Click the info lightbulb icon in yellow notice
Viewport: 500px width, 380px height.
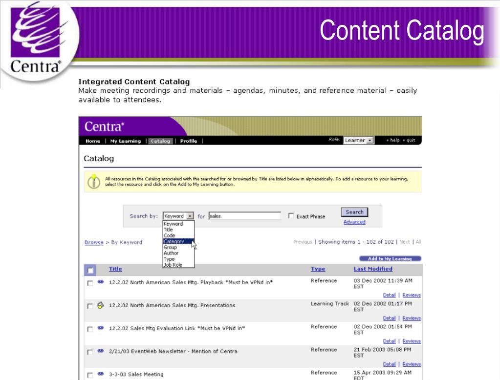pyautogui.click(x=94, y=181)
